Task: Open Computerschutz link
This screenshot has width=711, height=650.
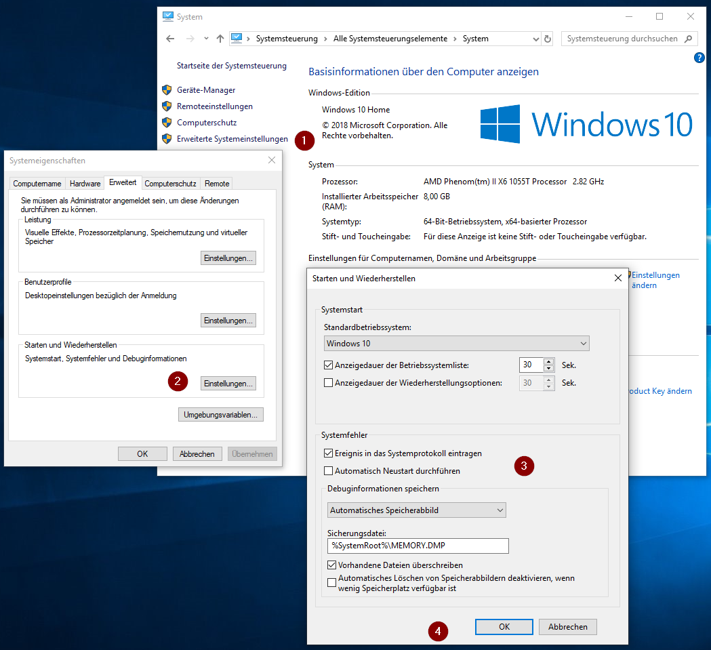Action: pos(207,123)
